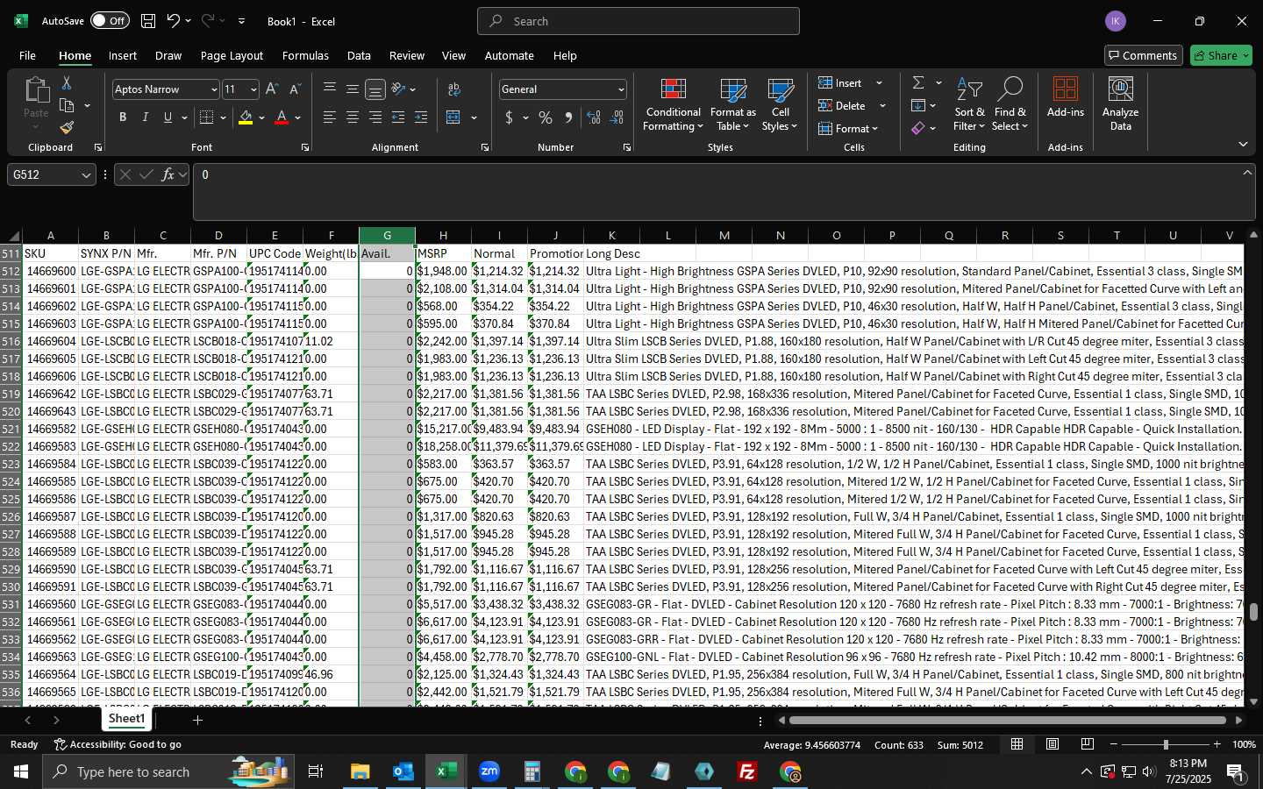Apply yellow fill color swatch

pos(246,117)
